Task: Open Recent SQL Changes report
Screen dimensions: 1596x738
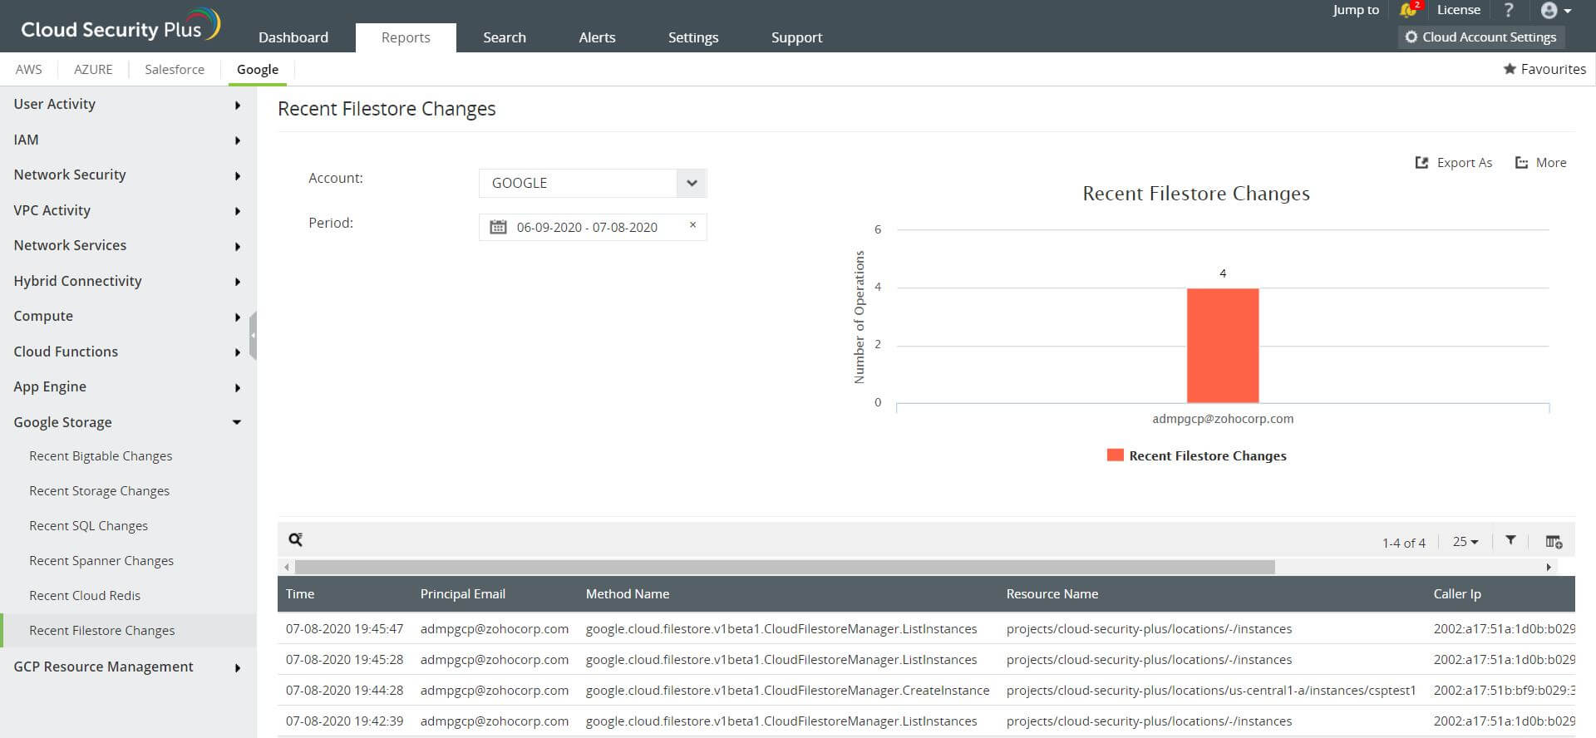Action: pyautogui.click(x=88, y=526)
